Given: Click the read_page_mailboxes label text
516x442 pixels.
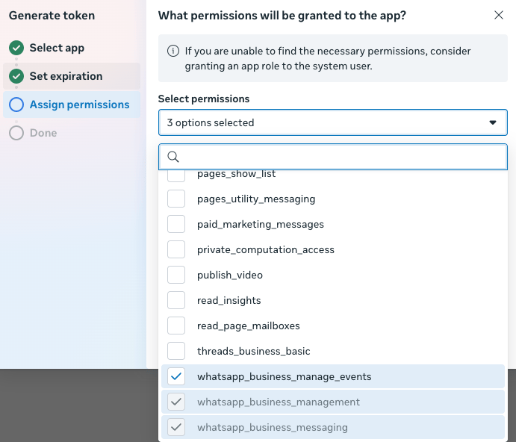Looking at the screenshot, I should coord(249,326).
